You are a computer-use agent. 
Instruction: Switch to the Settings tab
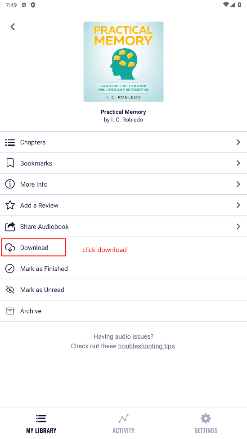pyautogui.click(x=206, y=424)
